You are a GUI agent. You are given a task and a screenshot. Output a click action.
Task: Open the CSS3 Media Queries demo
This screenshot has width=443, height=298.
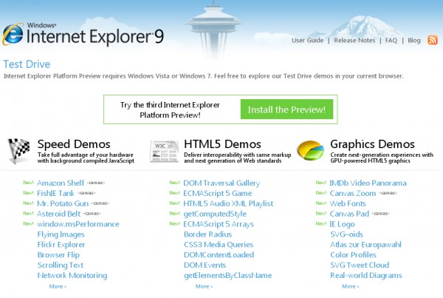click(219, 245)
